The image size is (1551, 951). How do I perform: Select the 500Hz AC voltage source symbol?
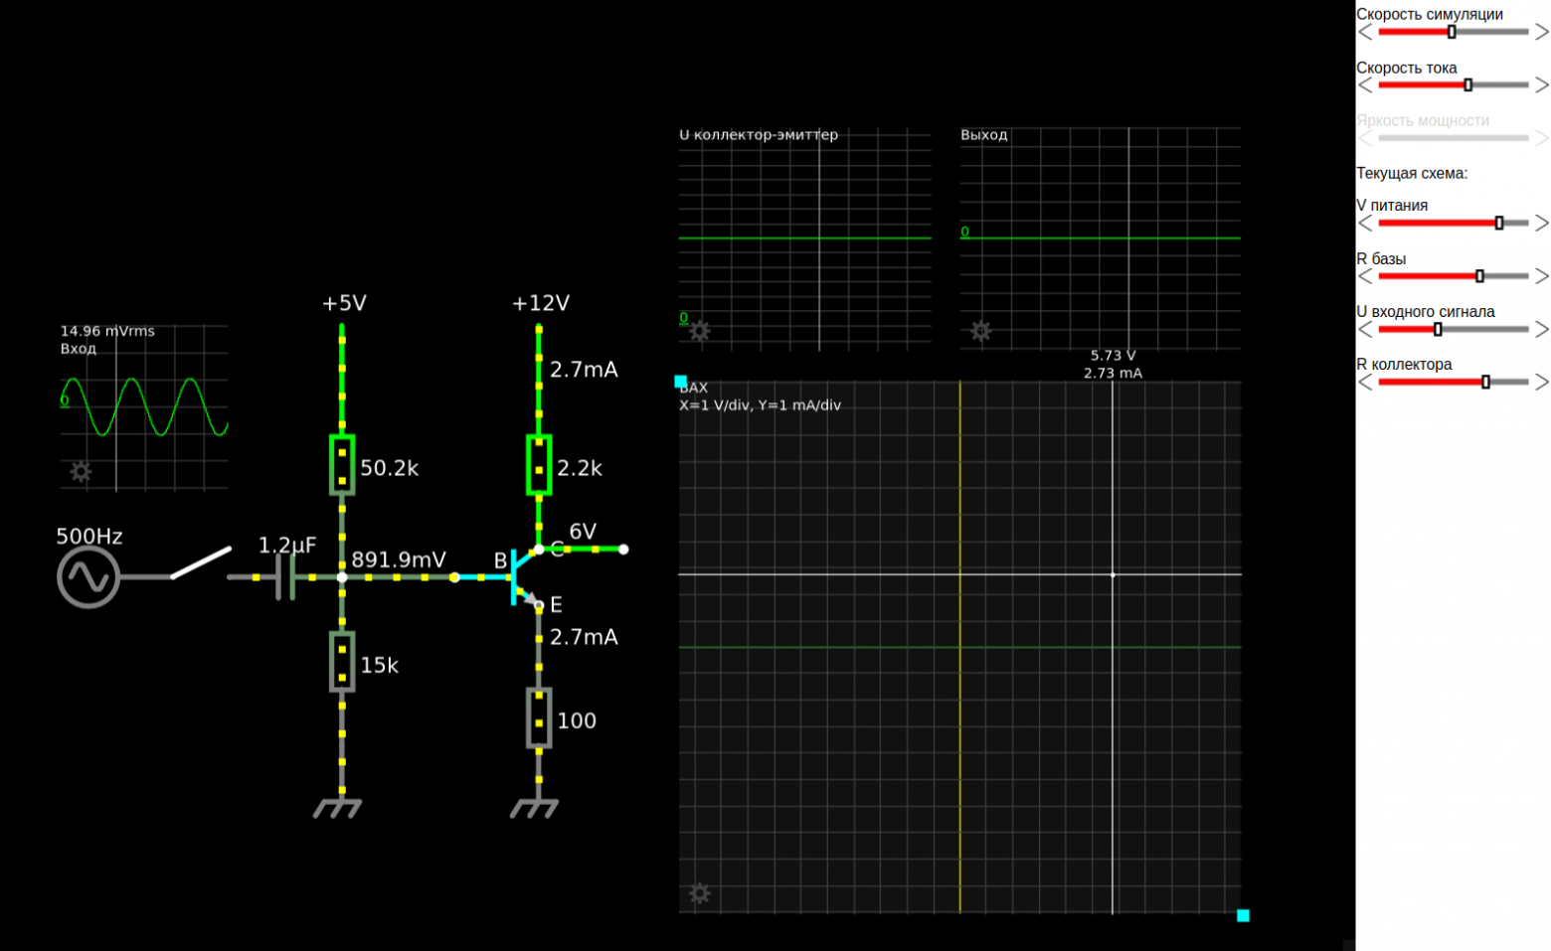click(x=88, y=576)
